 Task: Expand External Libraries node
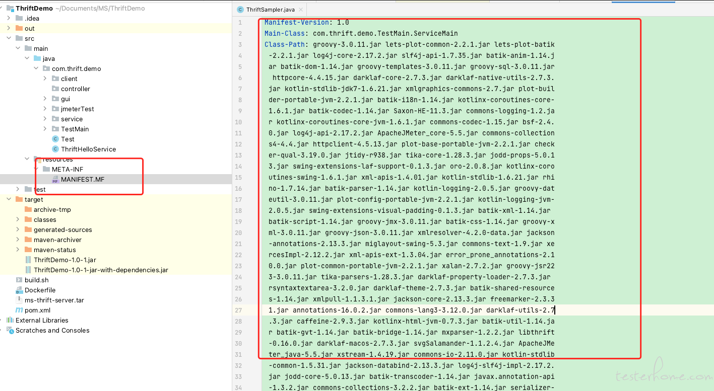pyautogui.click(x=2, y=320)
